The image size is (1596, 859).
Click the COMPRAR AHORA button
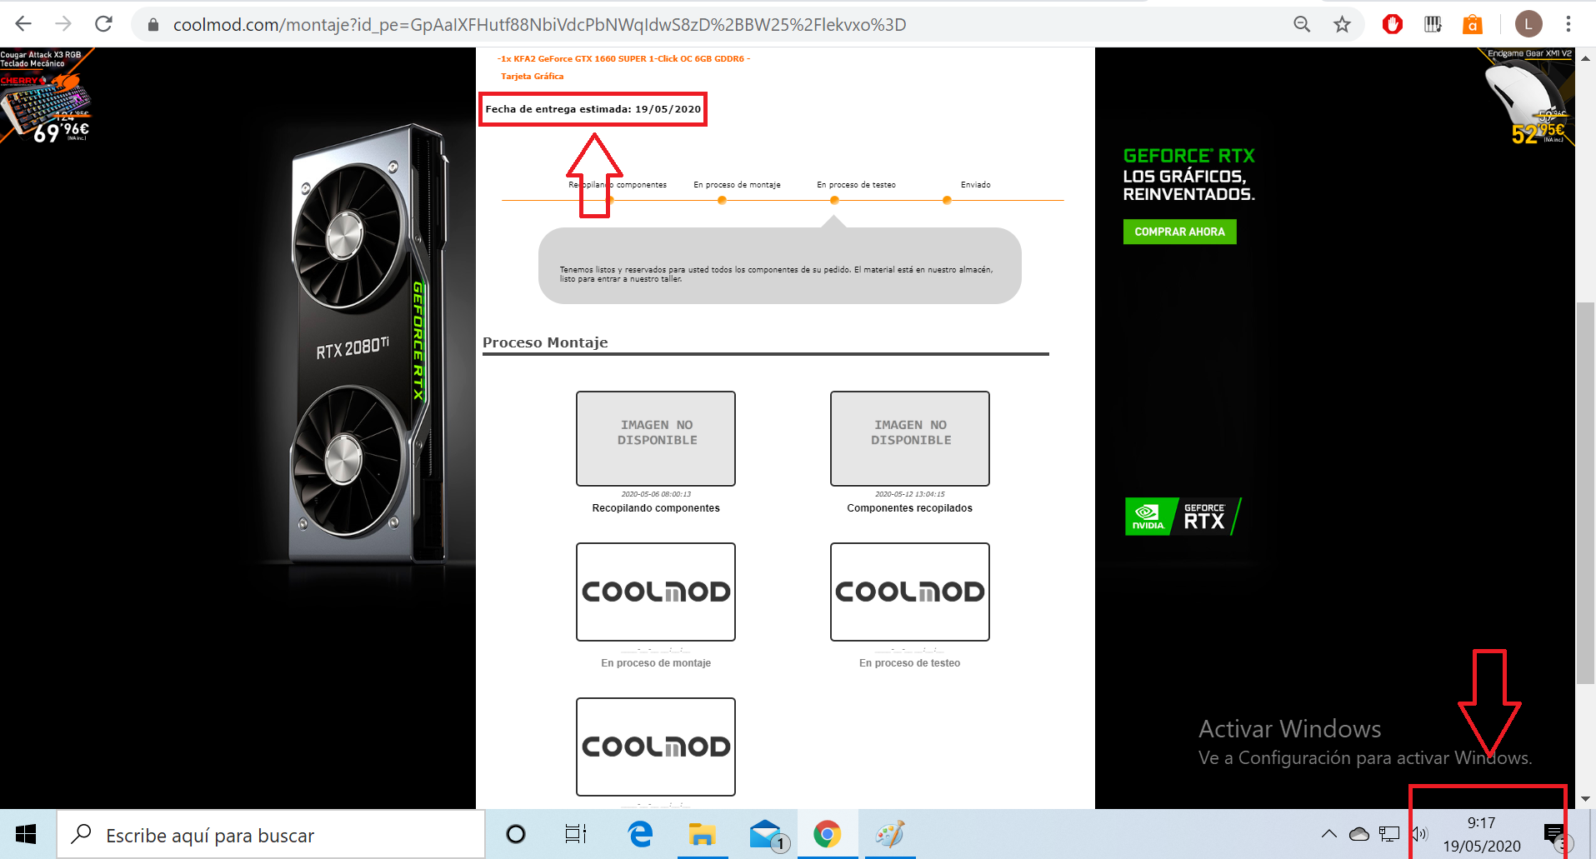(1179, 232)
